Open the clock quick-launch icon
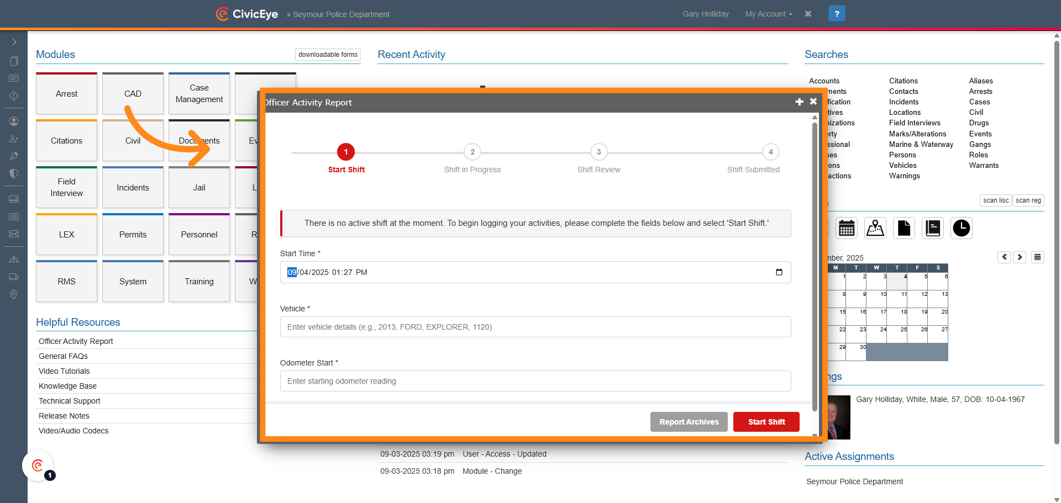 point(962,228)
